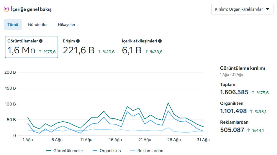The height and width of the screenshot is (155, 277).
Task: Click the date range 1 Ağu – 31 Ağu
Action: [x=231, y=75]
